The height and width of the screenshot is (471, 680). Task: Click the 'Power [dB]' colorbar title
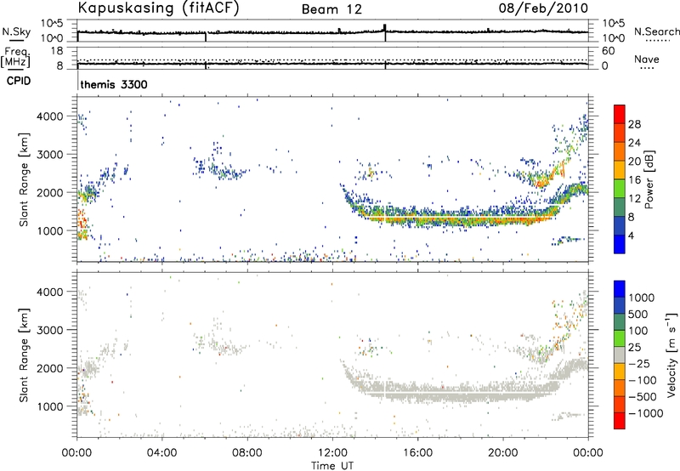pyautogui.click(x=649, y=179)
